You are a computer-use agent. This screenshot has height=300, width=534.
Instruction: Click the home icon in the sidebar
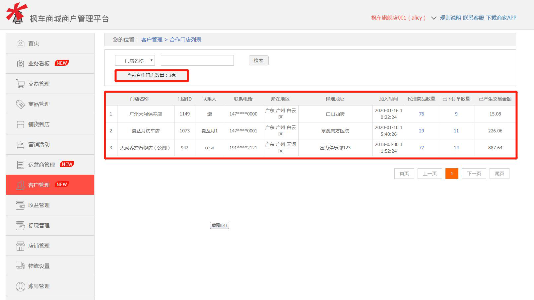coord(21,43)
